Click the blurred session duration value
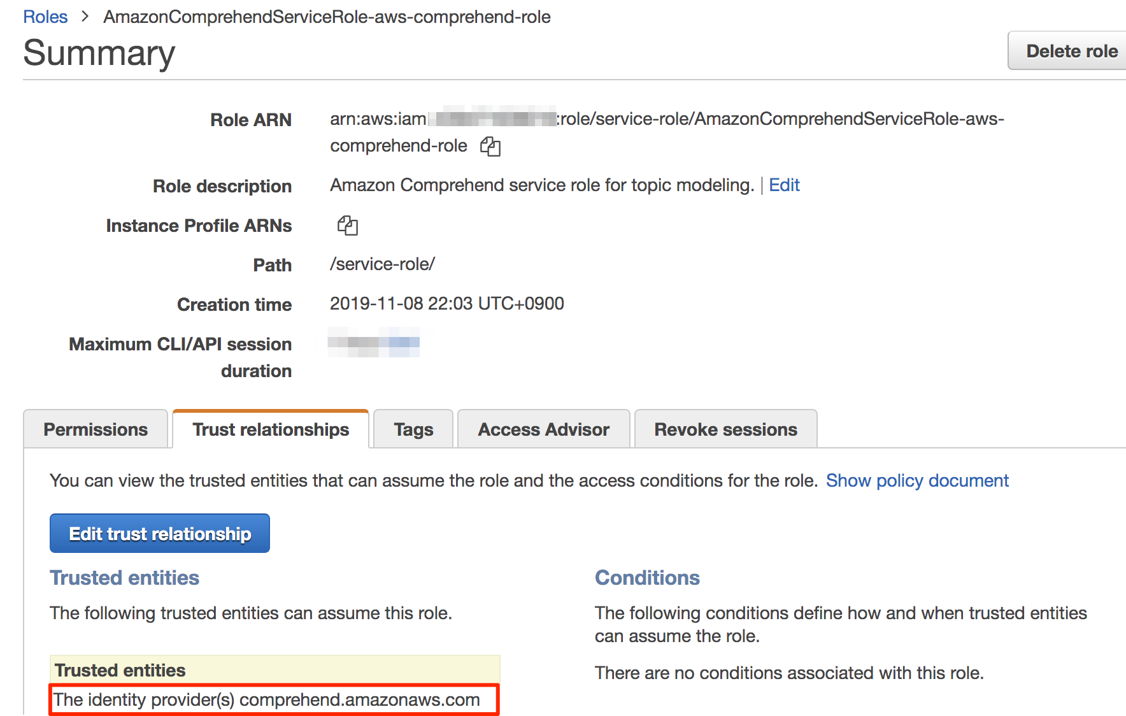The width and height of the screenshot is (1126, 716). pyautogui.click(x=374, y=343)
